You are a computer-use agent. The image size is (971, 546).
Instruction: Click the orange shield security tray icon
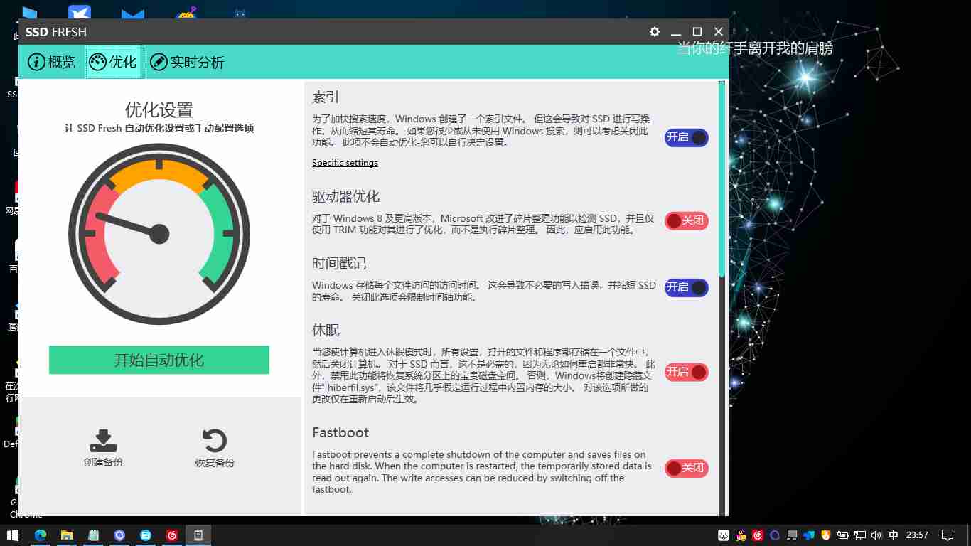[825, 535]
